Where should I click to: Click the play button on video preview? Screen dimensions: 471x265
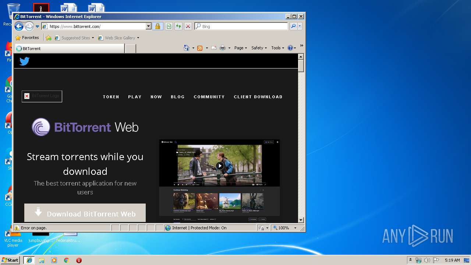click(x=220, y=166)
